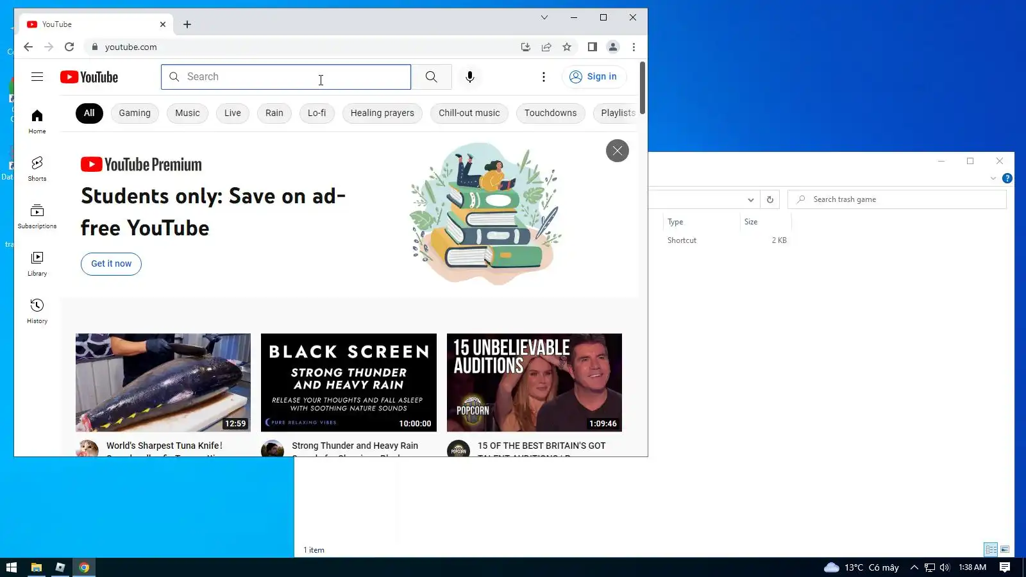Start voice search with the microphone
The height and width of the screenshot is (577, 1026).
click(x=470, y=77)
